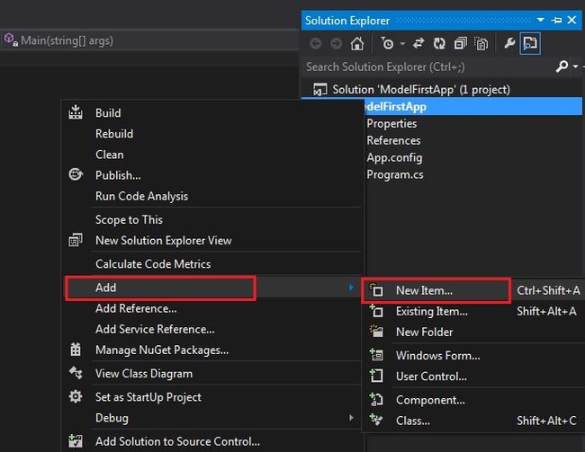
Task: Open the Solution Explorer window options dropdown
Action: click(541, 20)
